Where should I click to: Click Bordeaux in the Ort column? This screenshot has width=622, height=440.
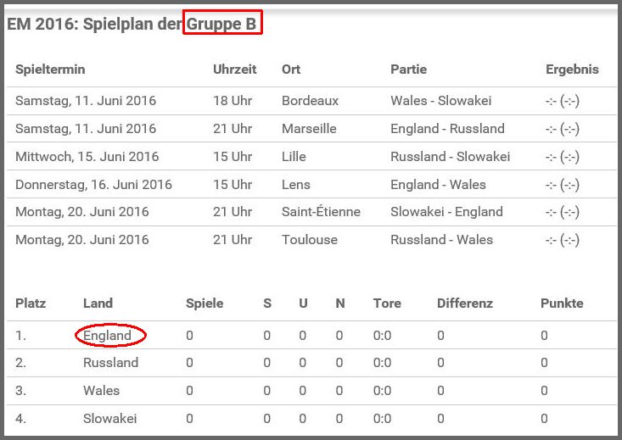coord(310,101)
